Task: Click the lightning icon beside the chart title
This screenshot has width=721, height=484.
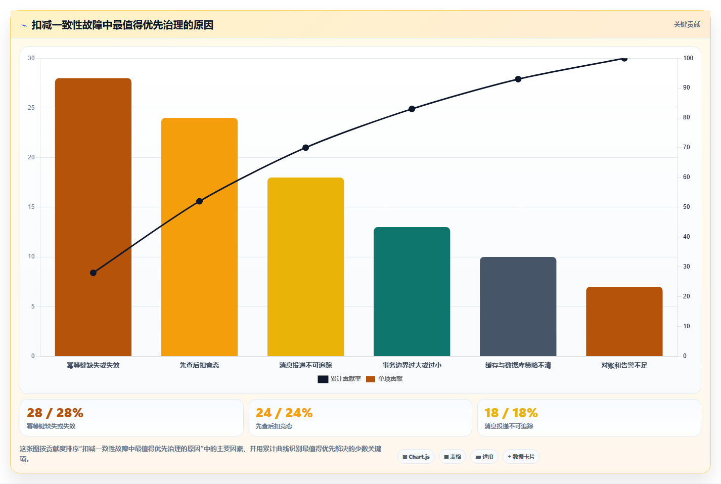Action: coord(24,25)
